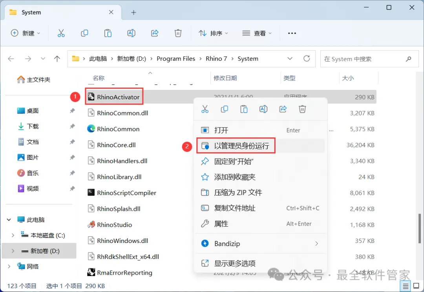
Task: Click the Rename icon in the top toolbar
Action: [131, 33]
